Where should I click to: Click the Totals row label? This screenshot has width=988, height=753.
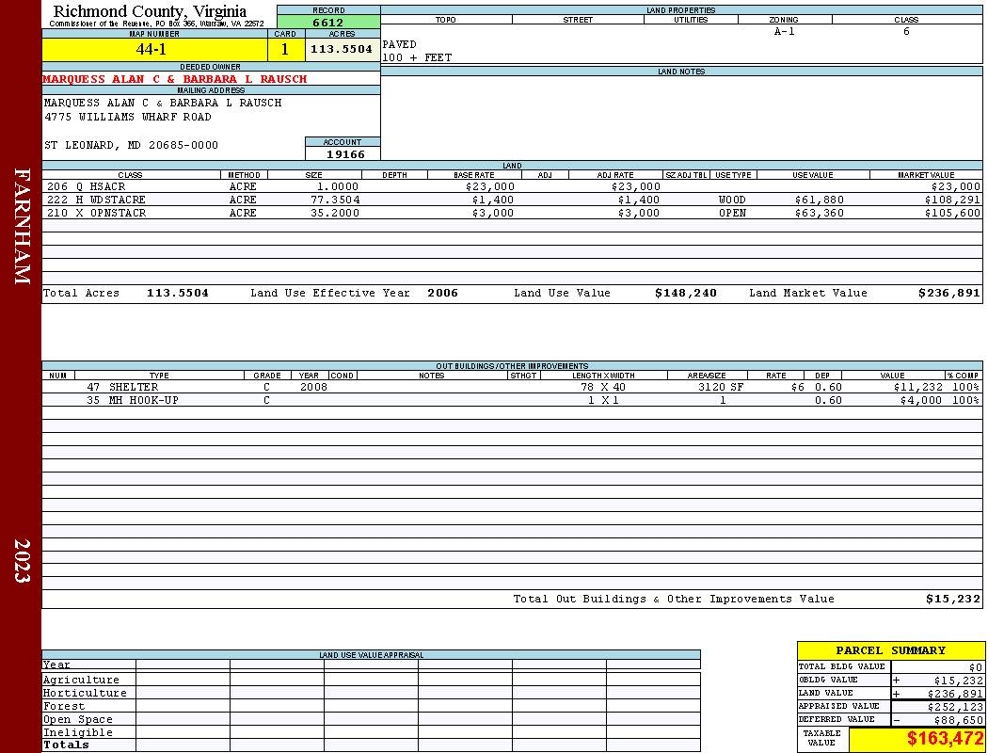pyautogui.click(x=66, y=745)
